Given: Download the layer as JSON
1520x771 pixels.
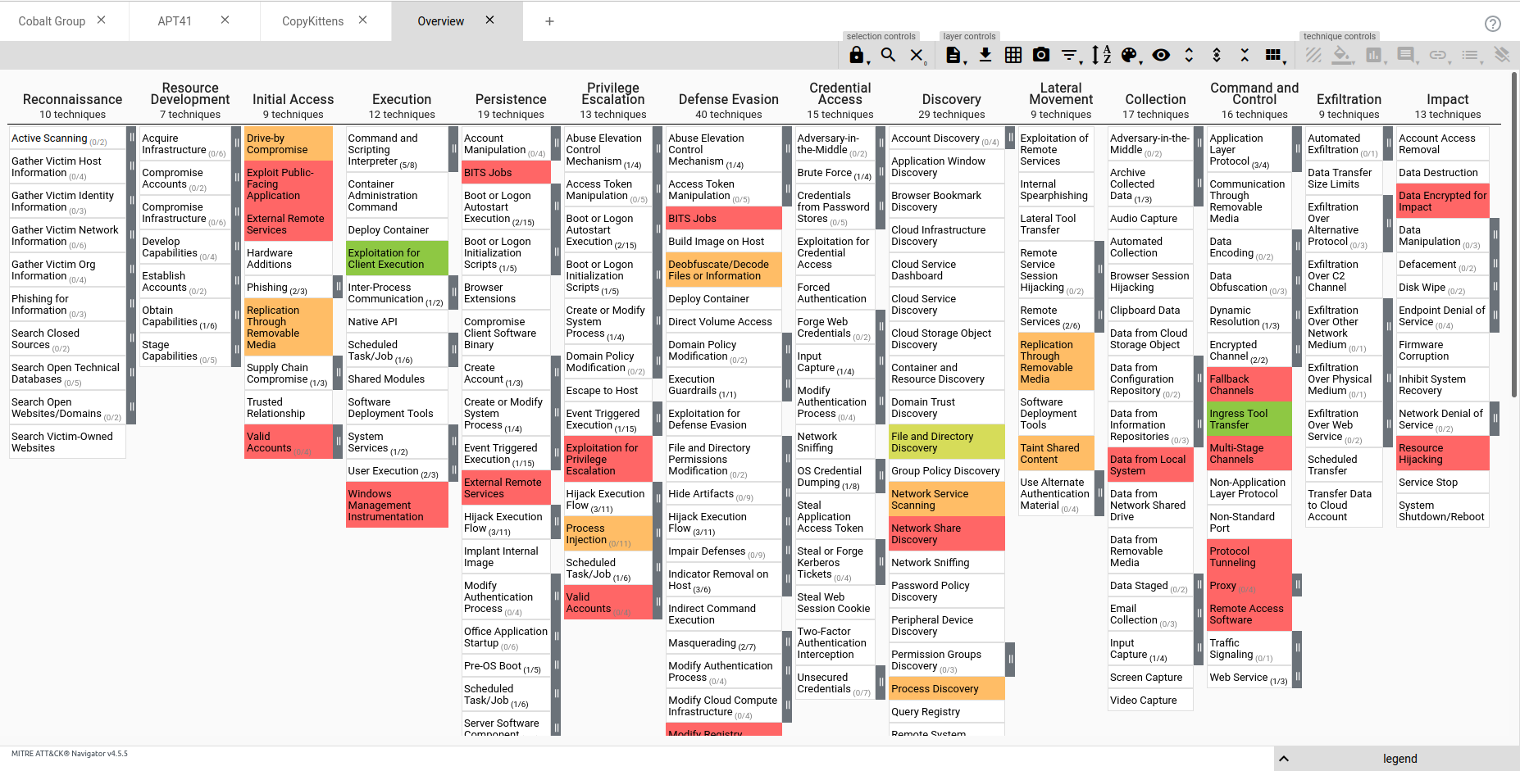Looking at the screenshot, I should pos(985,55).
